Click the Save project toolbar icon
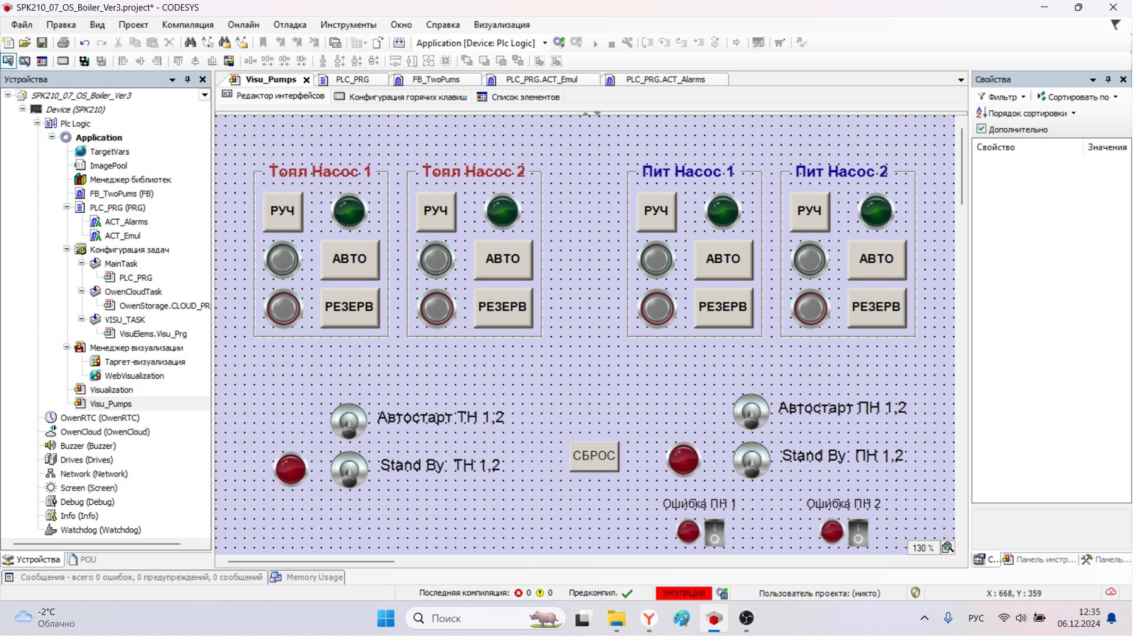The height and width of the screenshot is (642, 1142). tap(42, 43)
